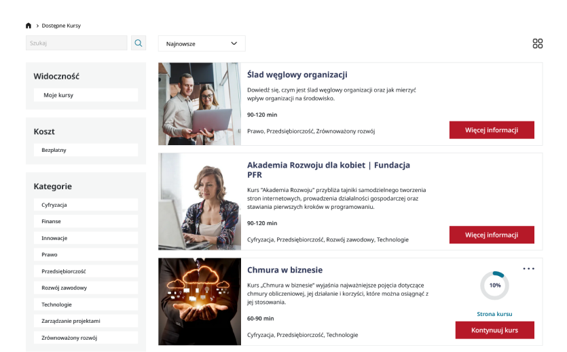Toggle the Bezpłatny cost filter
This screenshot has width=567, height=352.
point(86,150)
